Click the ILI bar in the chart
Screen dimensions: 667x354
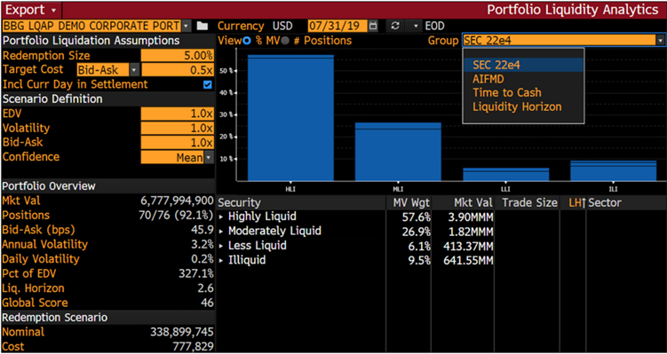(613, 171)
